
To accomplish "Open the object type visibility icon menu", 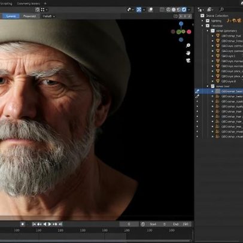I will 130,10.
